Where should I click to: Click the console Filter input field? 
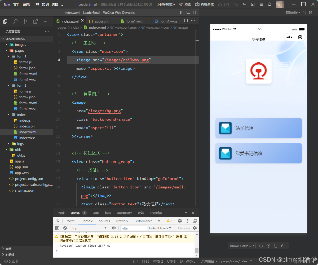[134, 228]
